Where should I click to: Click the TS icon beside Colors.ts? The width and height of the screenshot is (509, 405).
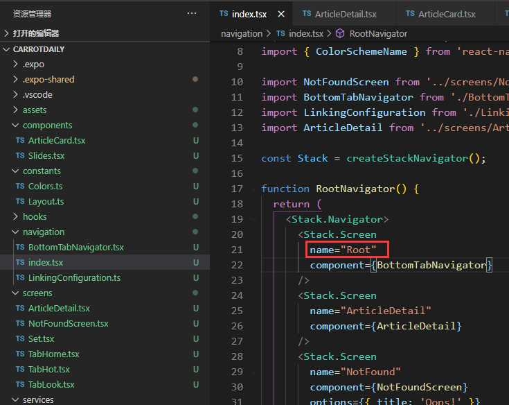pyautogui.click(x=20, y=186)
